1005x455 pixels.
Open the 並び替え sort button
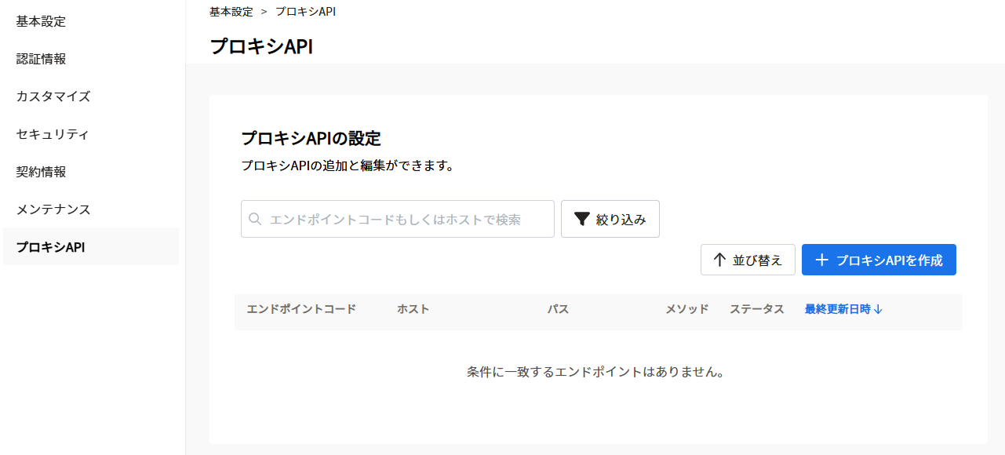(x=748, y=260)
